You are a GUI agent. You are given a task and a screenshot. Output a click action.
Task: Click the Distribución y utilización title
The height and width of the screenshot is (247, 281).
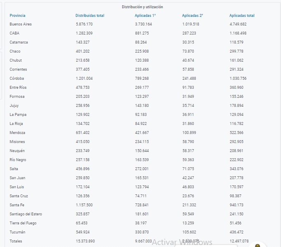coord(142,7)
